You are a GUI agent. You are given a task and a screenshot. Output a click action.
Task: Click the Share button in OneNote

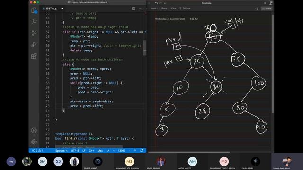pyautogui.click(x=267, y=8)
